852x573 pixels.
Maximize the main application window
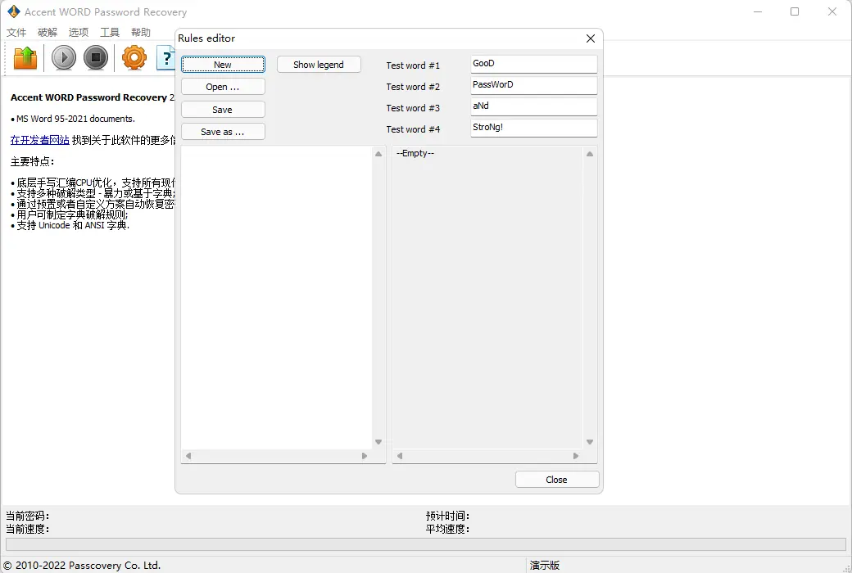coord(795,11)
